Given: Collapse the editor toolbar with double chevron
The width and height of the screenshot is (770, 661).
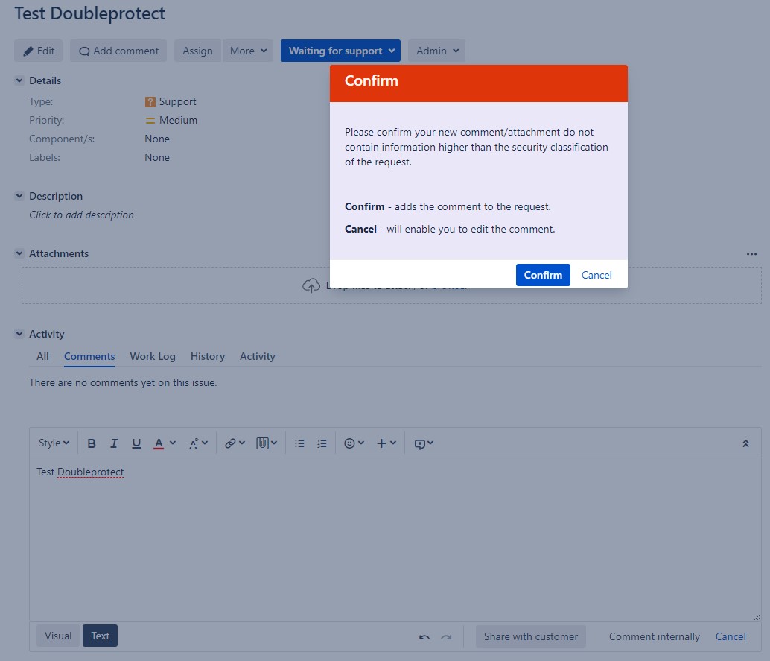Looking at the screenshot, I should (x=745, y=443).
